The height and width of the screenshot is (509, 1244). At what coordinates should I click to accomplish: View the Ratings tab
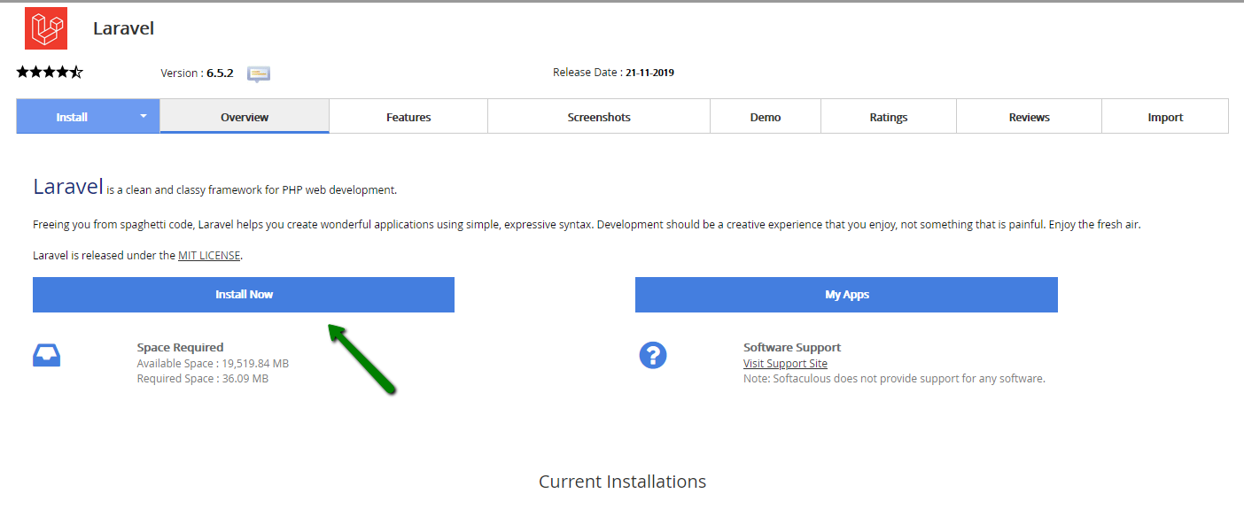point(889,117)
